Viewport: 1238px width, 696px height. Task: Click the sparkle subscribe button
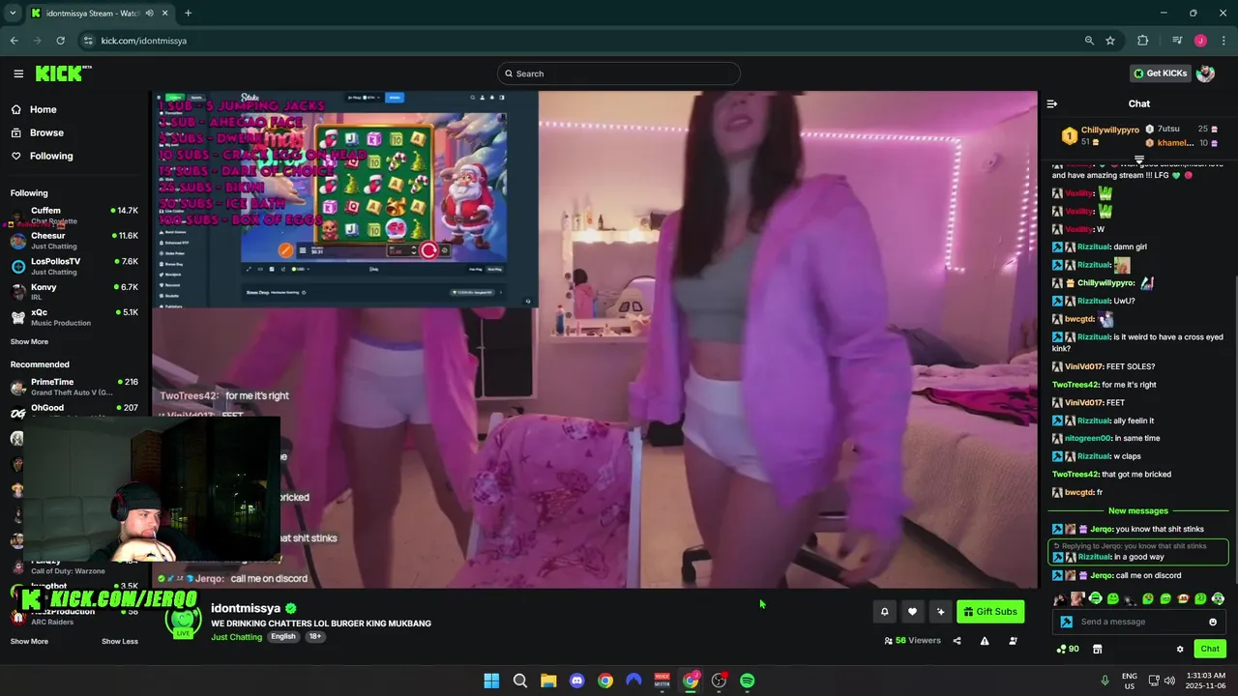[x=940, y=612]
